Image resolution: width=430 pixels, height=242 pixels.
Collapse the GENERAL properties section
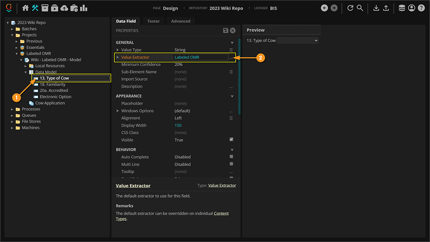[232, 43]
